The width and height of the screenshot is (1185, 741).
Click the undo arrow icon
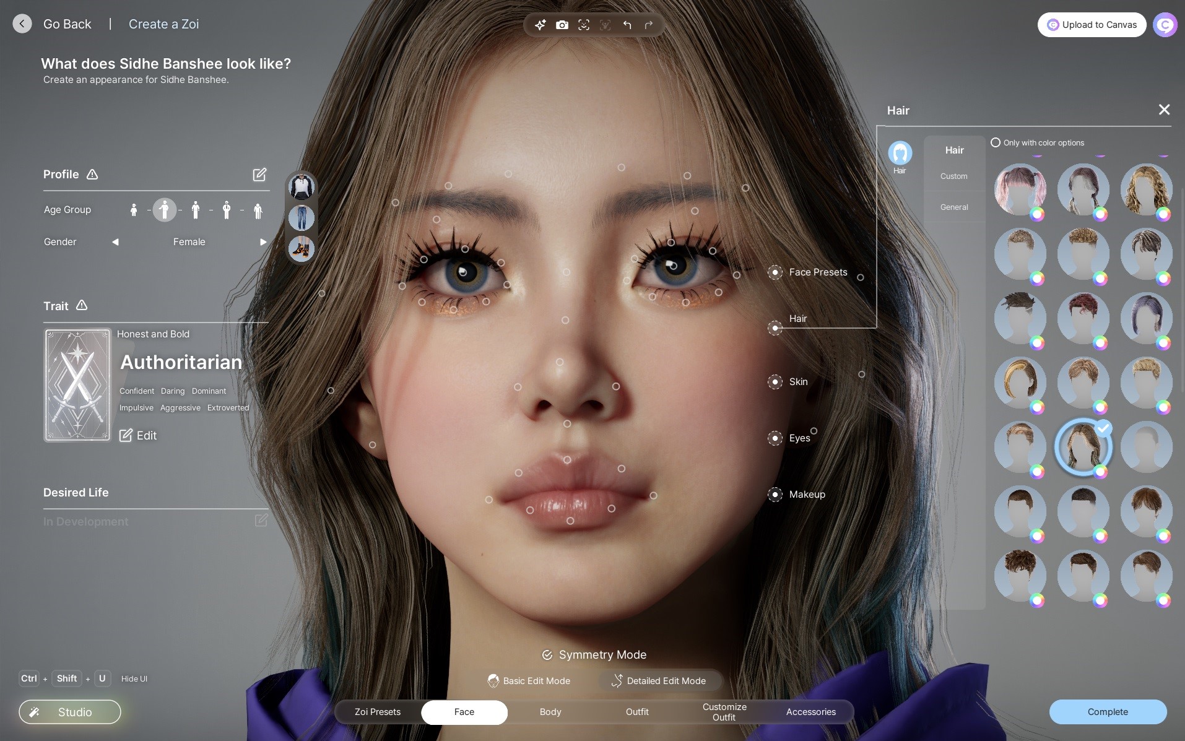627,25
